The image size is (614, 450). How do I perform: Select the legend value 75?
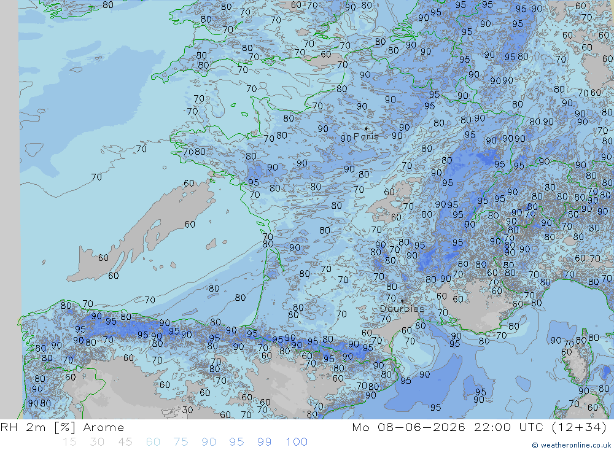(x=181, y=442)
